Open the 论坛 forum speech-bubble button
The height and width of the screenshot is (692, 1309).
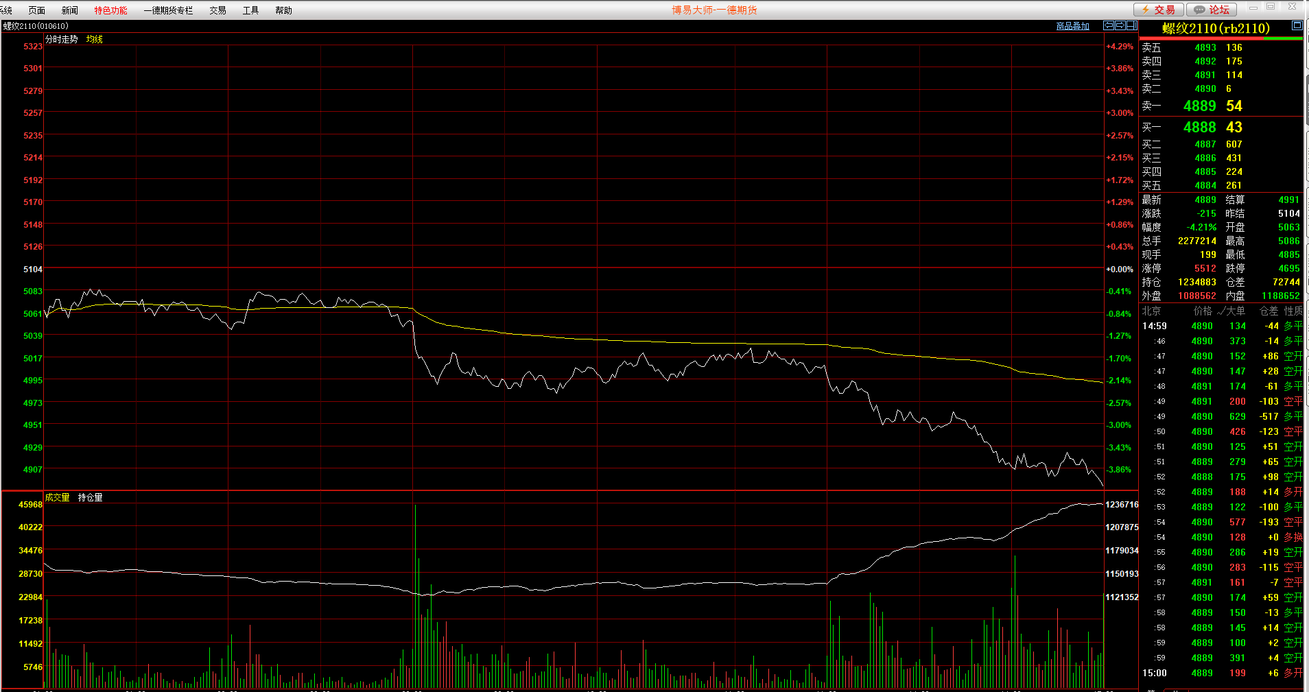click(x=1212, y=10)
